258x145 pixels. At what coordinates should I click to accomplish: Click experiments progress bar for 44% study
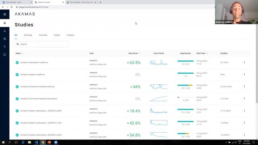tap(185, 85)
